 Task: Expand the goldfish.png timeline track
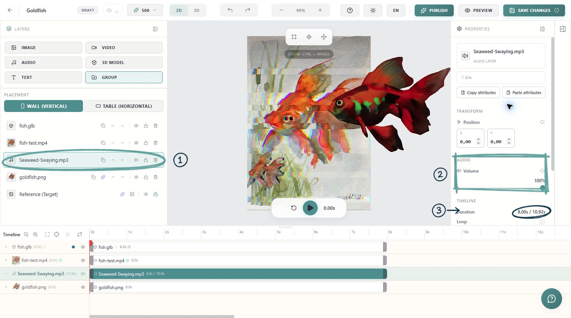6,287
